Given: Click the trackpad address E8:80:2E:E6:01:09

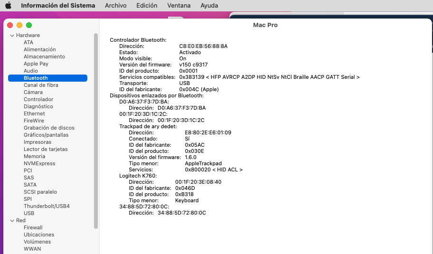Looking at the screenshot, I should 208,132.
